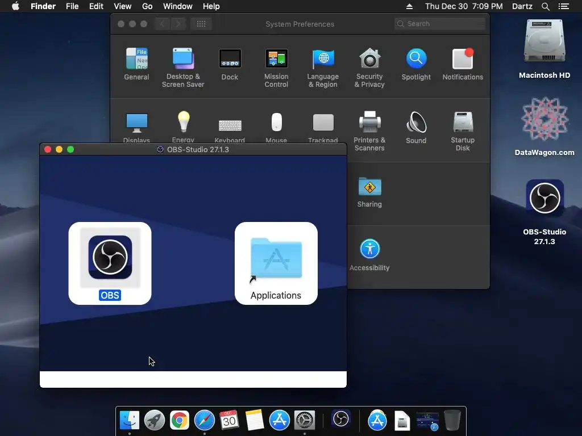Open Notification Center in menu bar

click(564, 6)
